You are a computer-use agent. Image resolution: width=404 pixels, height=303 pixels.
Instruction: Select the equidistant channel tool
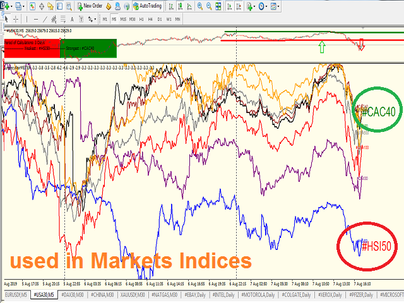tap(54, 19)
